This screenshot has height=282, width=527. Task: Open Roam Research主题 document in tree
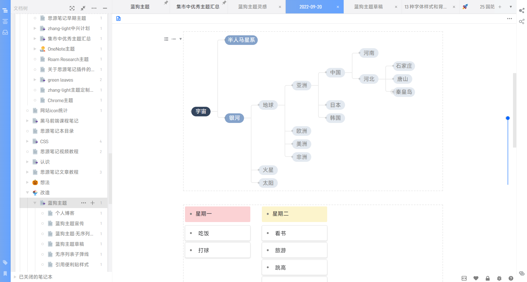coord(68,59)
